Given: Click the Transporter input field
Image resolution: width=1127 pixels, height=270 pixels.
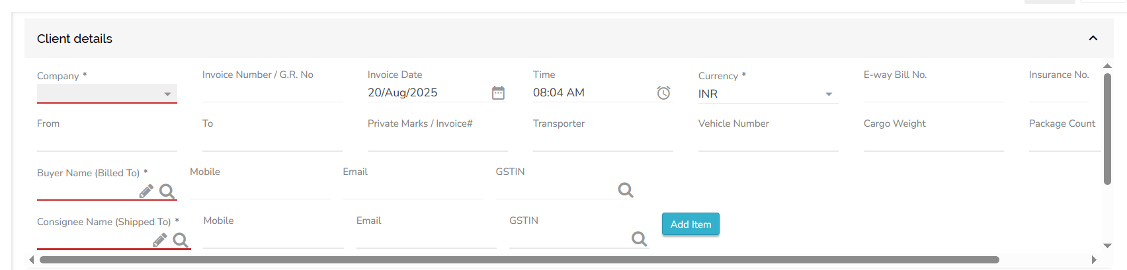Looking at the screenshot, I should coord(603,141).
